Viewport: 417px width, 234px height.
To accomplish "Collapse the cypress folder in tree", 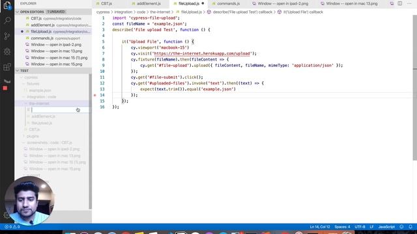I will click(22, 77).
